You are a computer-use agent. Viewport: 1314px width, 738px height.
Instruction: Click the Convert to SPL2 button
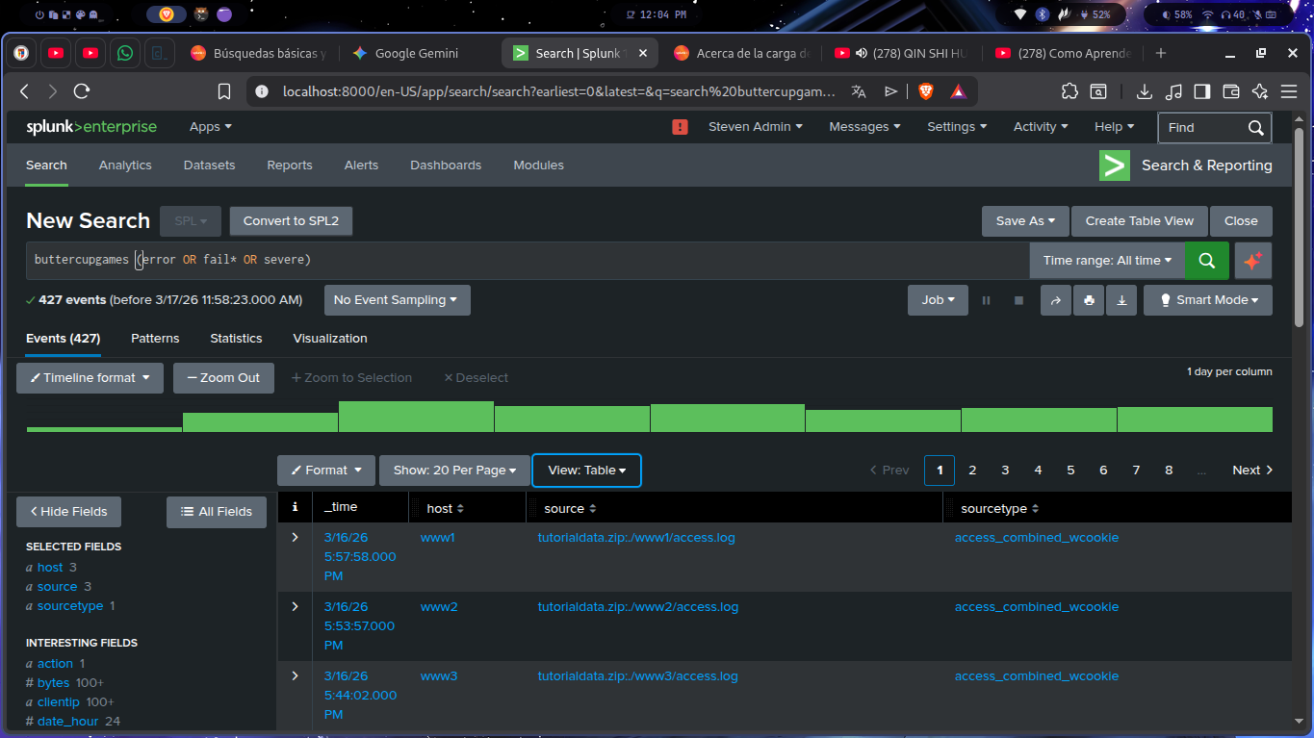tap(291, 221)
